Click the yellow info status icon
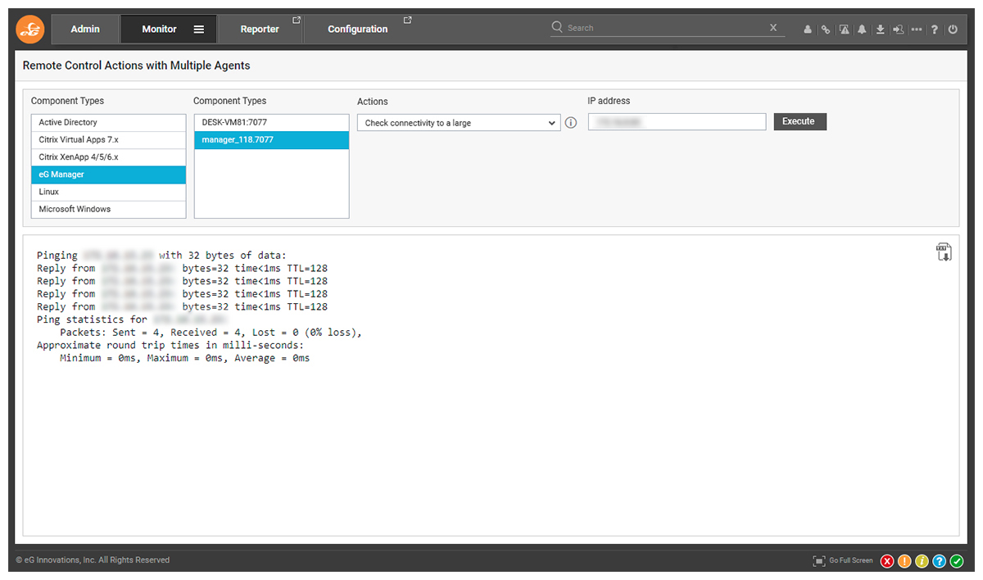983x580 pixels. tap(922, 561)
